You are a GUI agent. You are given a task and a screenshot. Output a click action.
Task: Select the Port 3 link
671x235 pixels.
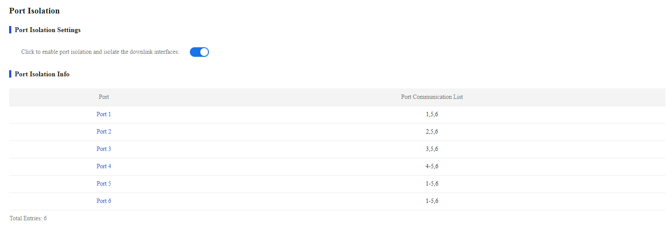coord(104,149)
